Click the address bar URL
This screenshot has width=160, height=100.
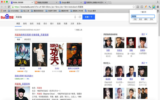pos(49,7)
